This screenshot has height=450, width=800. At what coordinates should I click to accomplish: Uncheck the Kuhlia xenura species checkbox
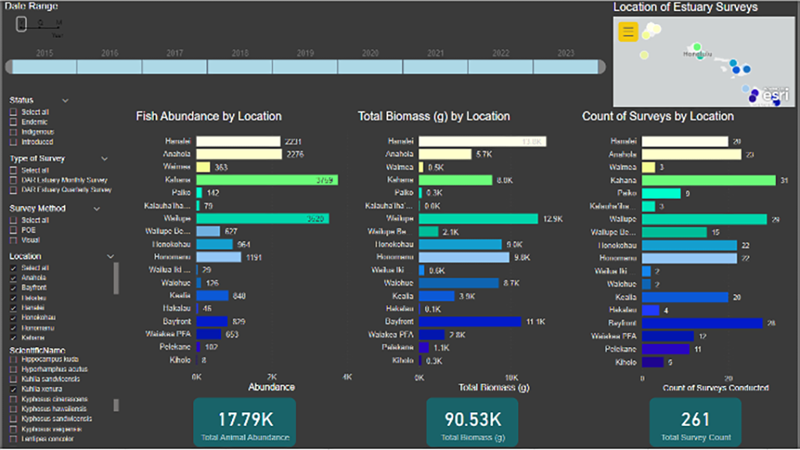(13, 388)
